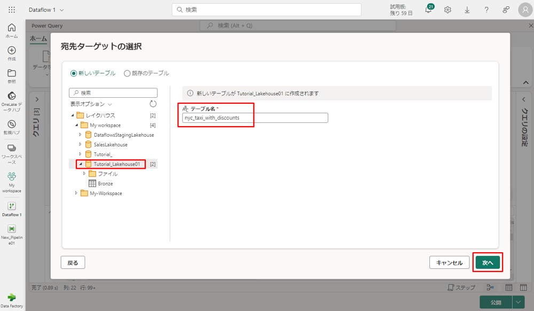
Task: Click the info icon in the new table notice
Action: [190, 94]
